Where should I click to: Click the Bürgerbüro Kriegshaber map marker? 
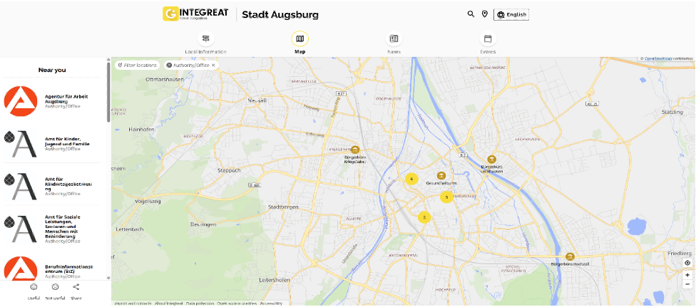(355, 149)
